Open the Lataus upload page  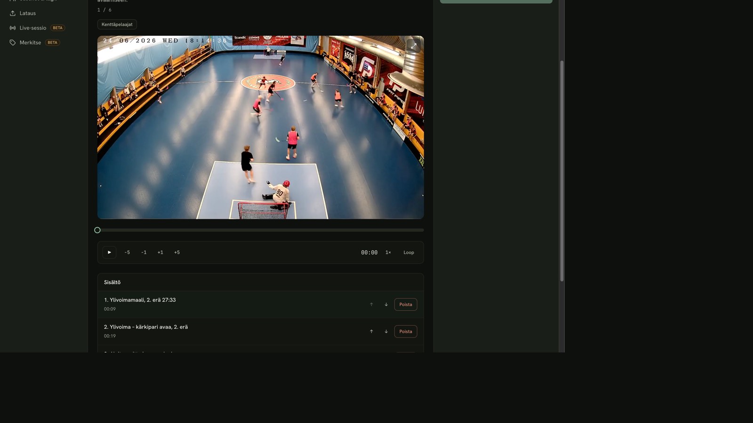[x=28, y=13]
